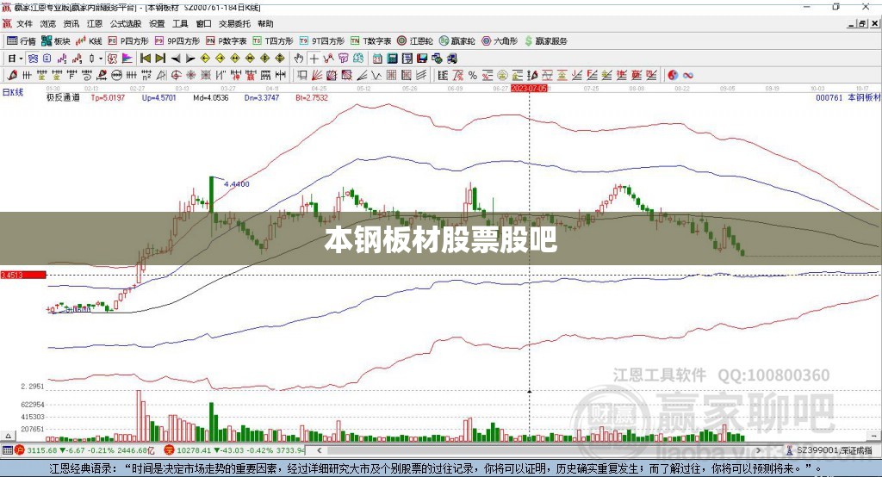Screen dimensions: 882x477
Task: Click the red pen drawing icon
Action: [12, 76]
